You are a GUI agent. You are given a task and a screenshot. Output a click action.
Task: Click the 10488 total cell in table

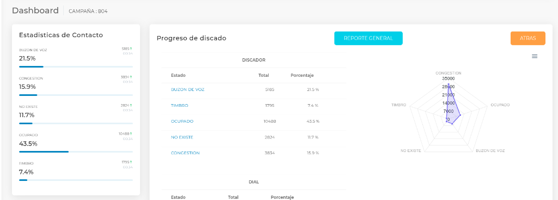tap(270, 122)
